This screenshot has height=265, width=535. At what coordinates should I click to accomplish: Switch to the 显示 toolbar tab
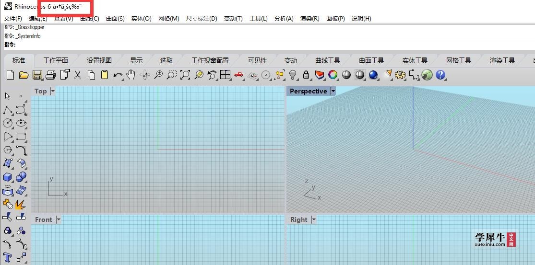click(136, 60)
